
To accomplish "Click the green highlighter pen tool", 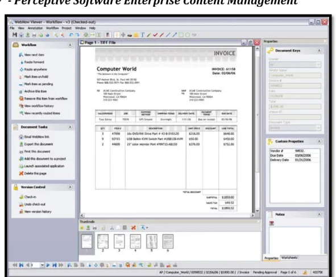I will pos(149,35).
